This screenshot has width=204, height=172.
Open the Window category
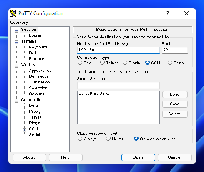28,65
